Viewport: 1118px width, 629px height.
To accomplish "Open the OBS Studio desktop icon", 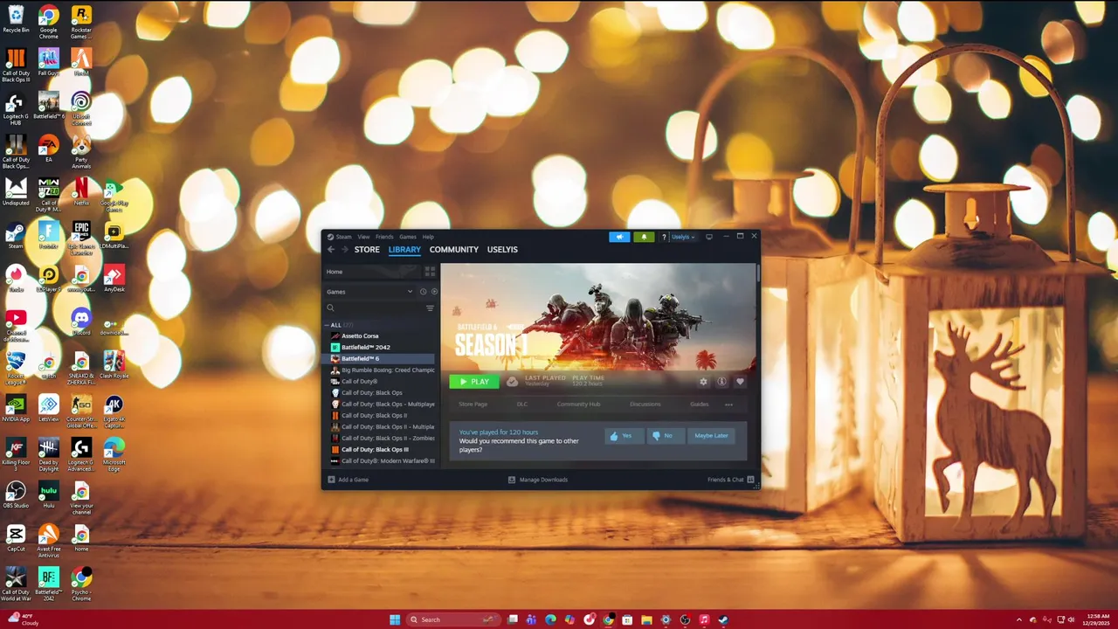I will point(16,494).
